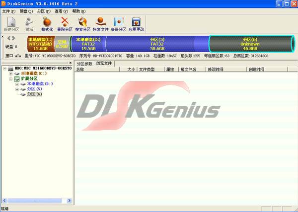Screen dimensions: 298x212
Task: Maximize the DiskGenius window
Action: coord(287,4)
